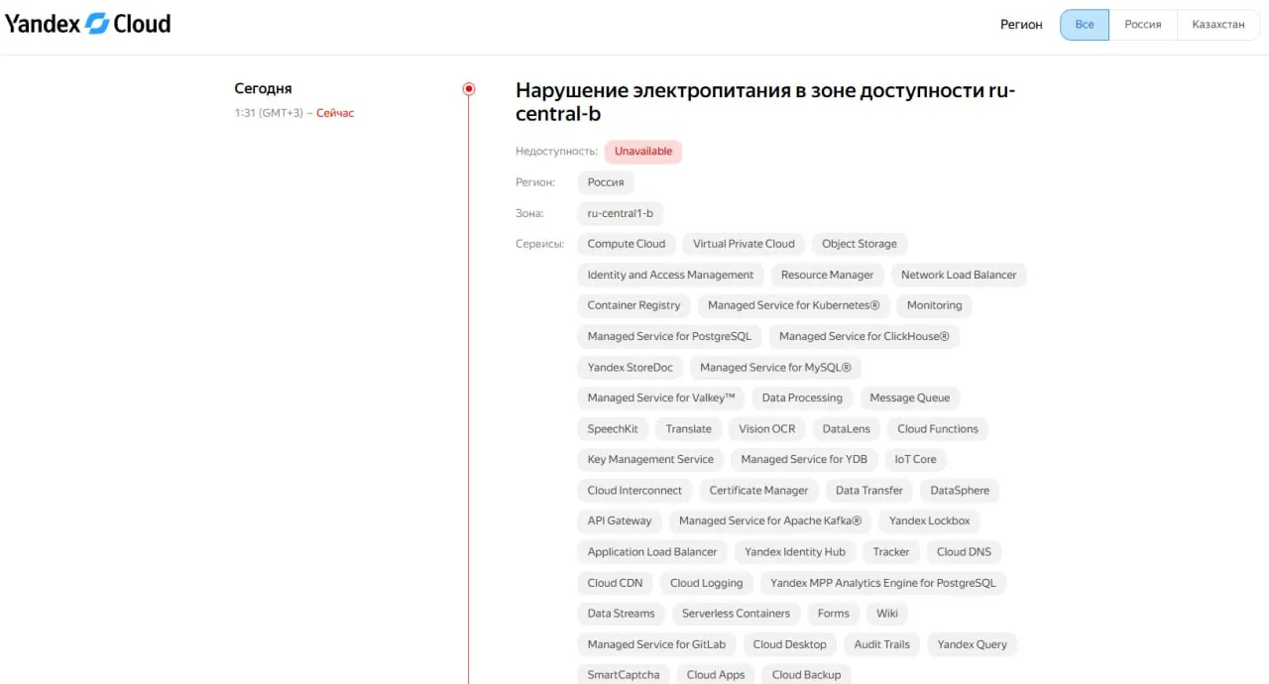Click the Data Transfer tag
The height and width of the screenshot is (684, 1269).
[x=869, y=490]
